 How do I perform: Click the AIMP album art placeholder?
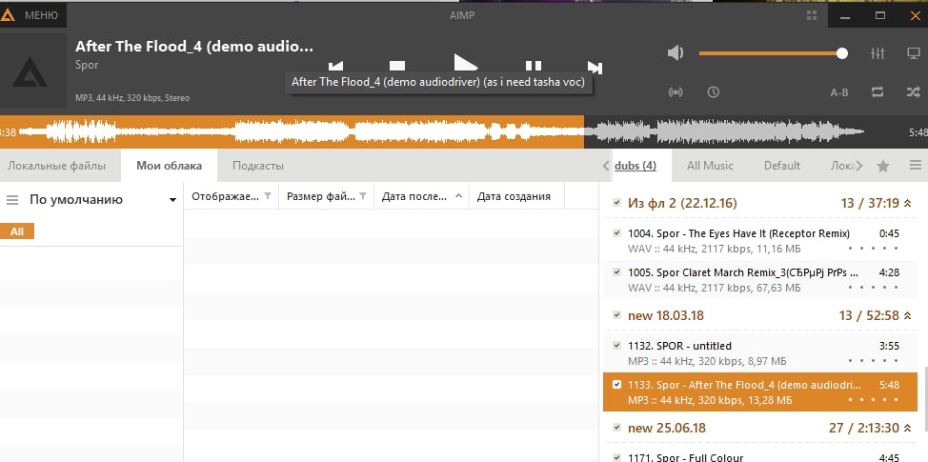tap(30, 71)
